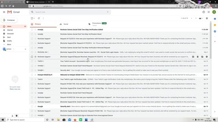Open Starred folder
This screenshot has height=122, width=218.
click(10, 30)
